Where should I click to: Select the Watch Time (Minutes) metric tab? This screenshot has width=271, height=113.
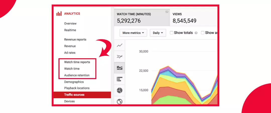tap(142, 18)
